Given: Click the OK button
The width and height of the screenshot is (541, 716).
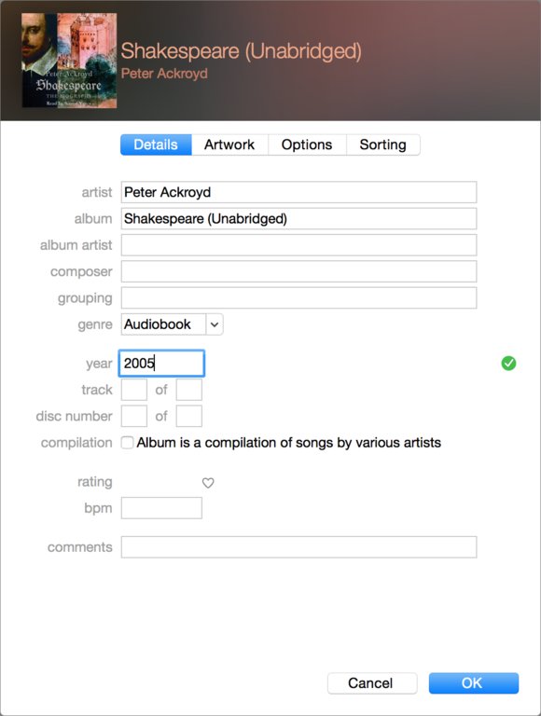Looking at the screenshot, I should 474,683.
